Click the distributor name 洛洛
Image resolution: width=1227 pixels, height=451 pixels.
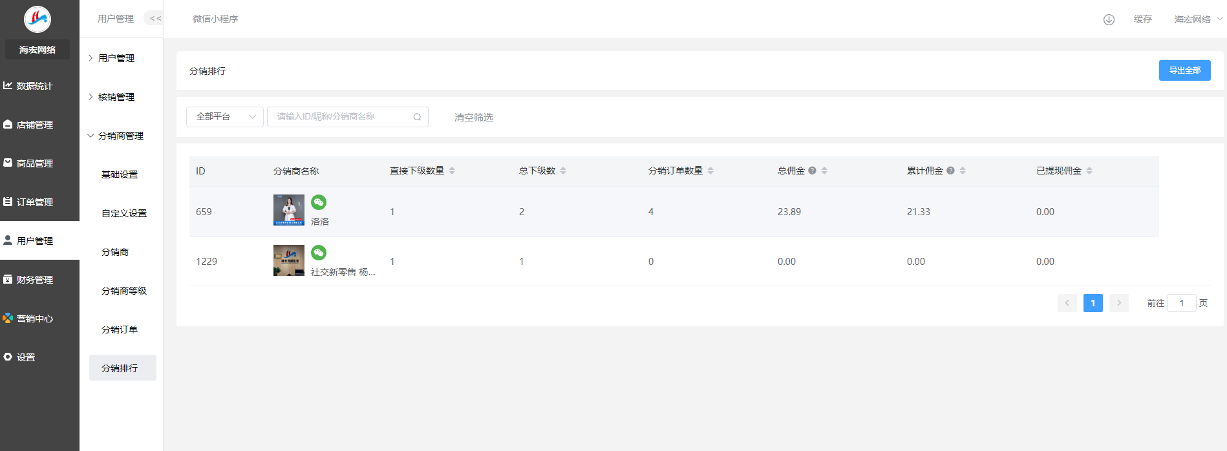(x=320, y=222)
